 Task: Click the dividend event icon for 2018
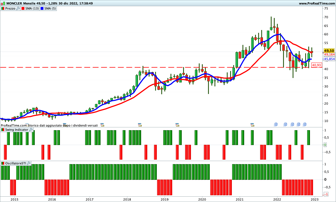[x=140, y=124]
